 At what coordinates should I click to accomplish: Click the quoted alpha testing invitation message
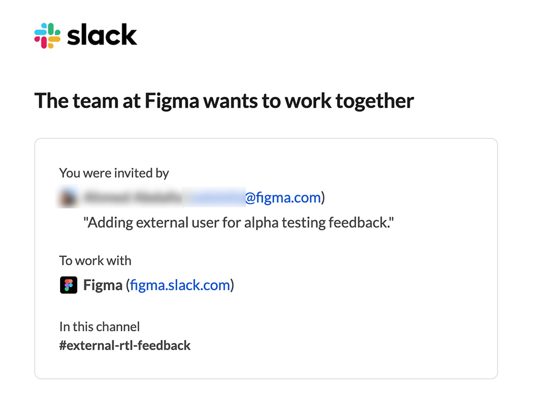(x=238, y=223)
